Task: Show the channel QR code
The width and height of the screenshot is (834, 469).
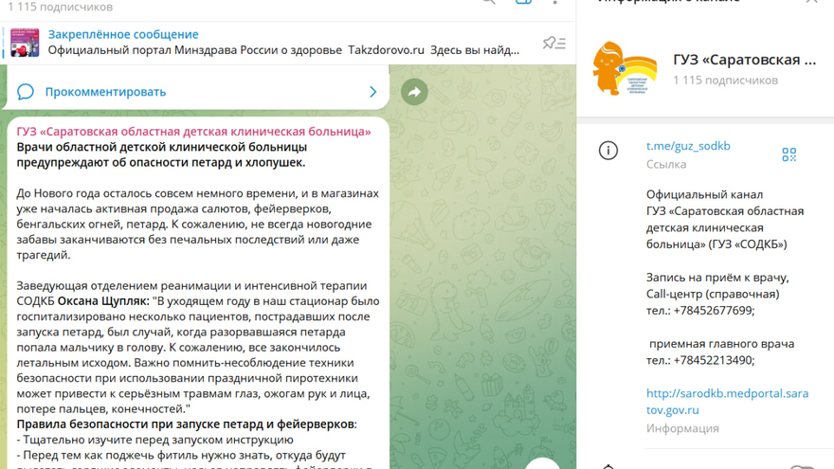Action: click(x=789, y=154)
